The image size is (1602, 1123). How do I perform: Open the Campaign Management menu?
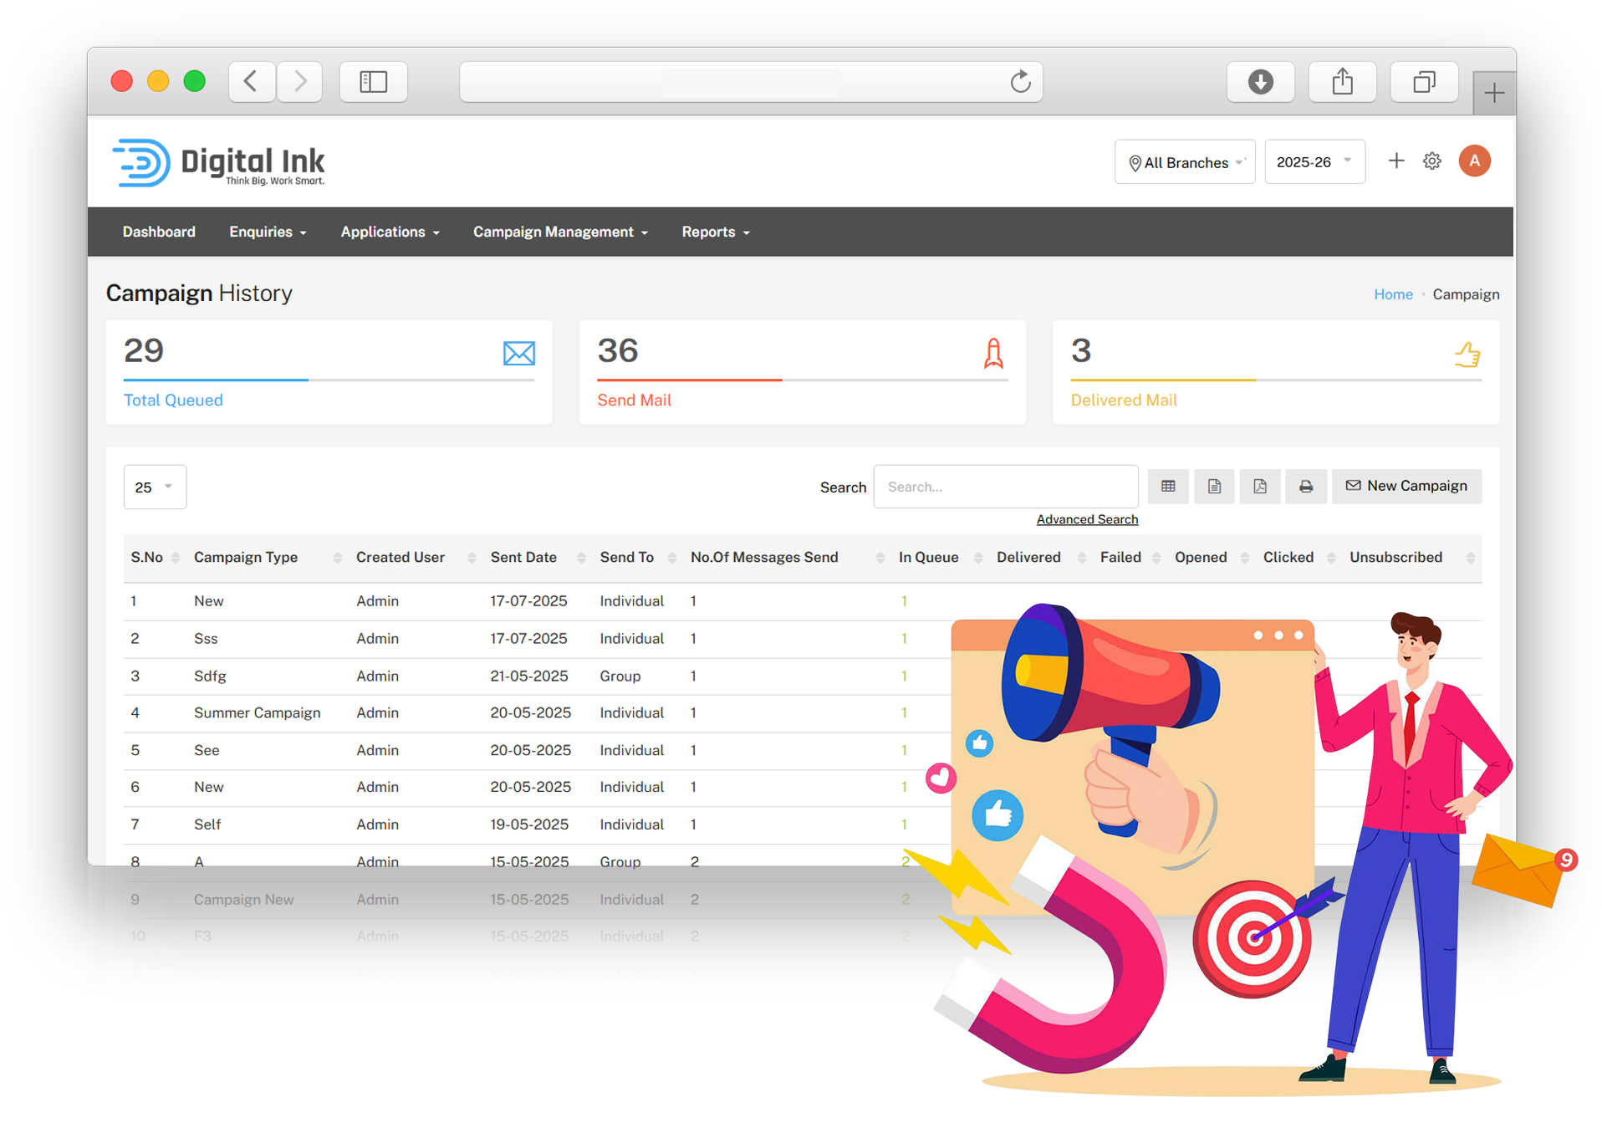click(x=560, y=232)
